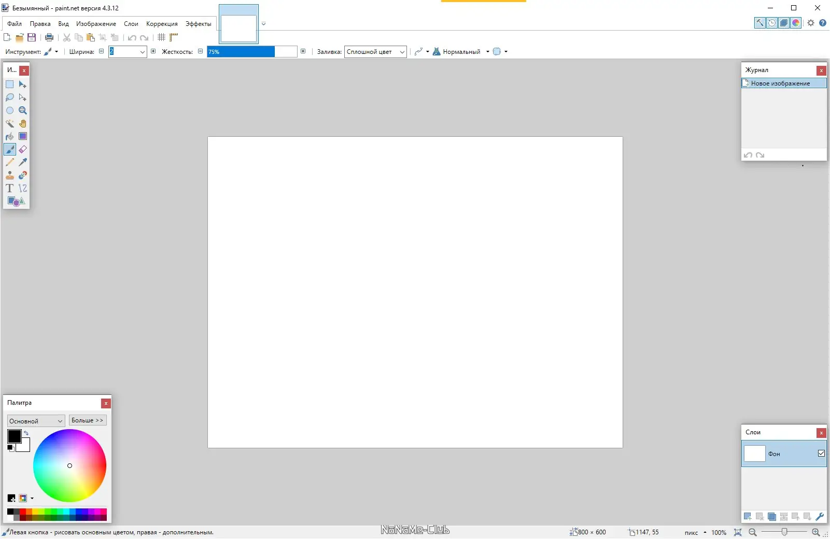Close the Журнал history panel
The image size is (830, 539).
821,70
